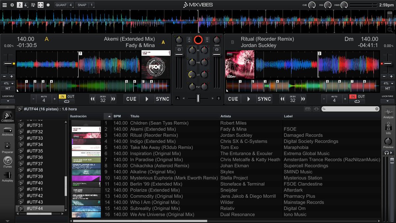Screen dimensions: 396x223
Task: Toggle headphone cue for channel A
Action: tap(180, 49)
